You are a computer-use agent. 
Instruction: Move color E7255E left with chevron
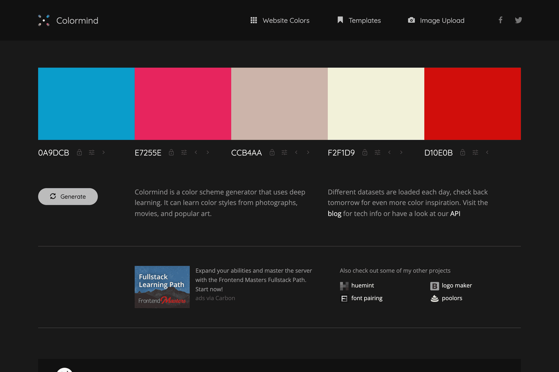pyautogui.click(x=196, y=152)
